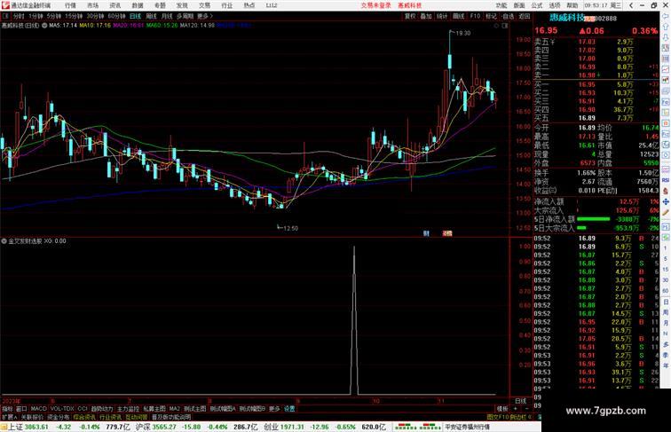
Task: Open the 资讯 menu
Action: [114, 5]
